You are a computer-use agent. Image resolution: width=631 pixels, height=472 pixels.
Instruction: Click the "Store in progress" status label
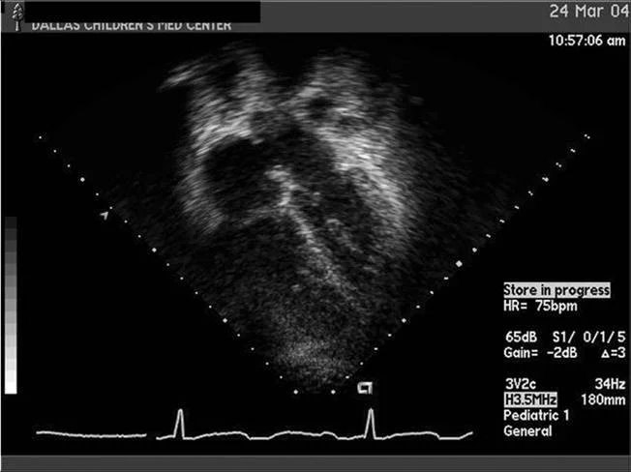click(x=556, y=290)
